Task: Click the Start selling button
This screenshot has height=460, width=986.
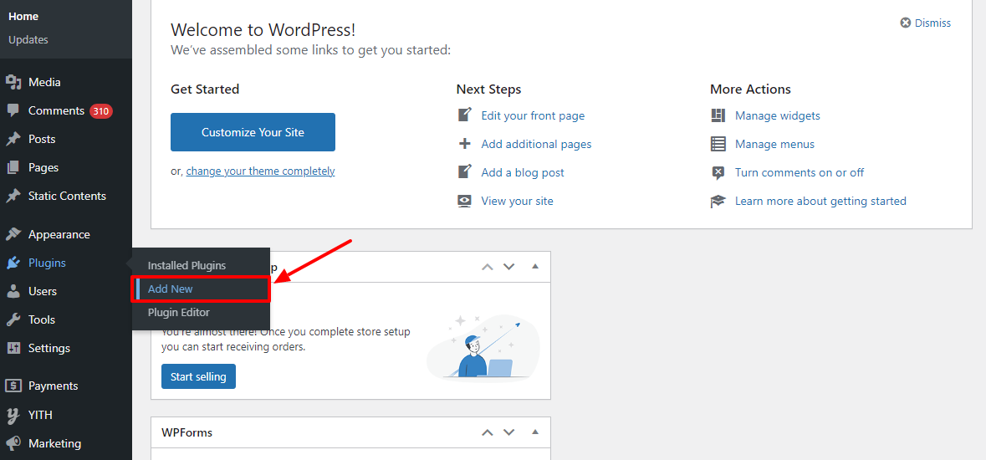Action: point(198,376)
